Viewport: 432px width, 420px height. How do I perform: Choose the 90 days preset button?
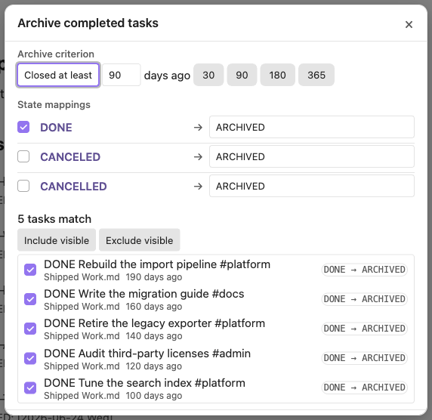click(242, 75)
